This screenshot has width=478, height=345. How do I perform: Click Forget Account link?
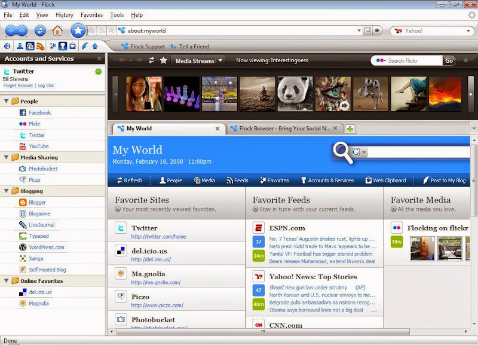tap(18, 86)
